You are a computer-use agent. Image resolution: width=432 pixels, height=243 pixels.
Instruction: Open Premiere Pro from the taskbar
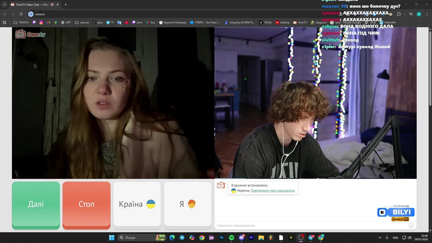coord(251,238)
